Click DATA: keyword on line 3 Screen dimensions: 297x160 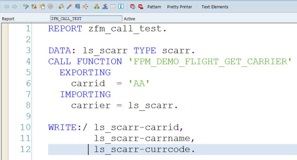click(62, 51)
